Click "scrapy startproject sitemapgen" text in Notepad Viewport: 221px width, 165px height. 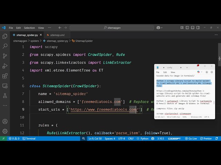point(174,113)
